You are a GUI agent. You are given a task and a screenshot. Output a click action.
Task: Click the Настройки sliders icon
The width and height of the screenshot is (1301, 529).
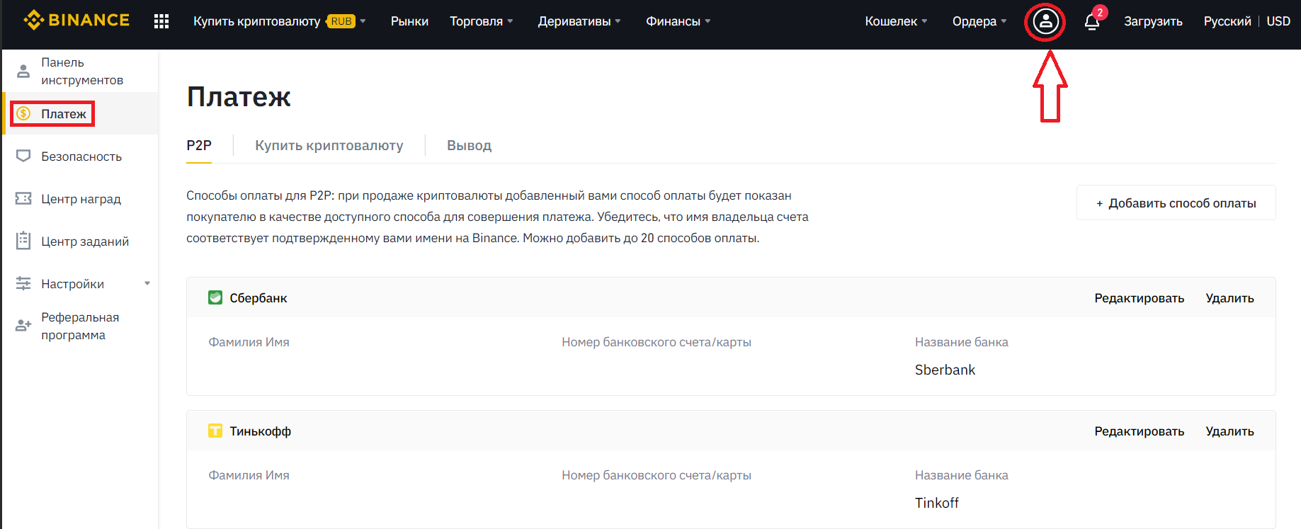tap(23, 283)
